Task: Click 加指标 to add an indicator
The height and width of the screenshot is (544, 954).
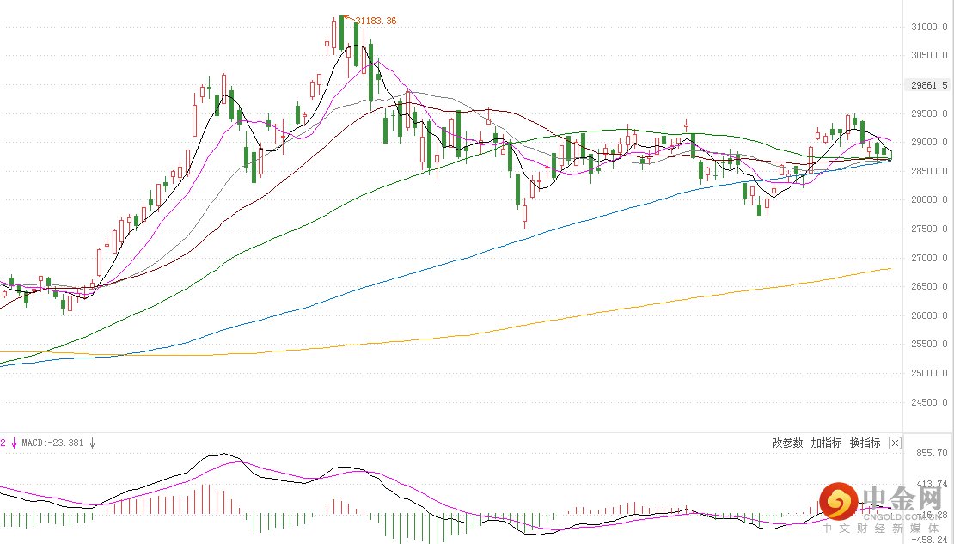Action: tap(826, 443)
